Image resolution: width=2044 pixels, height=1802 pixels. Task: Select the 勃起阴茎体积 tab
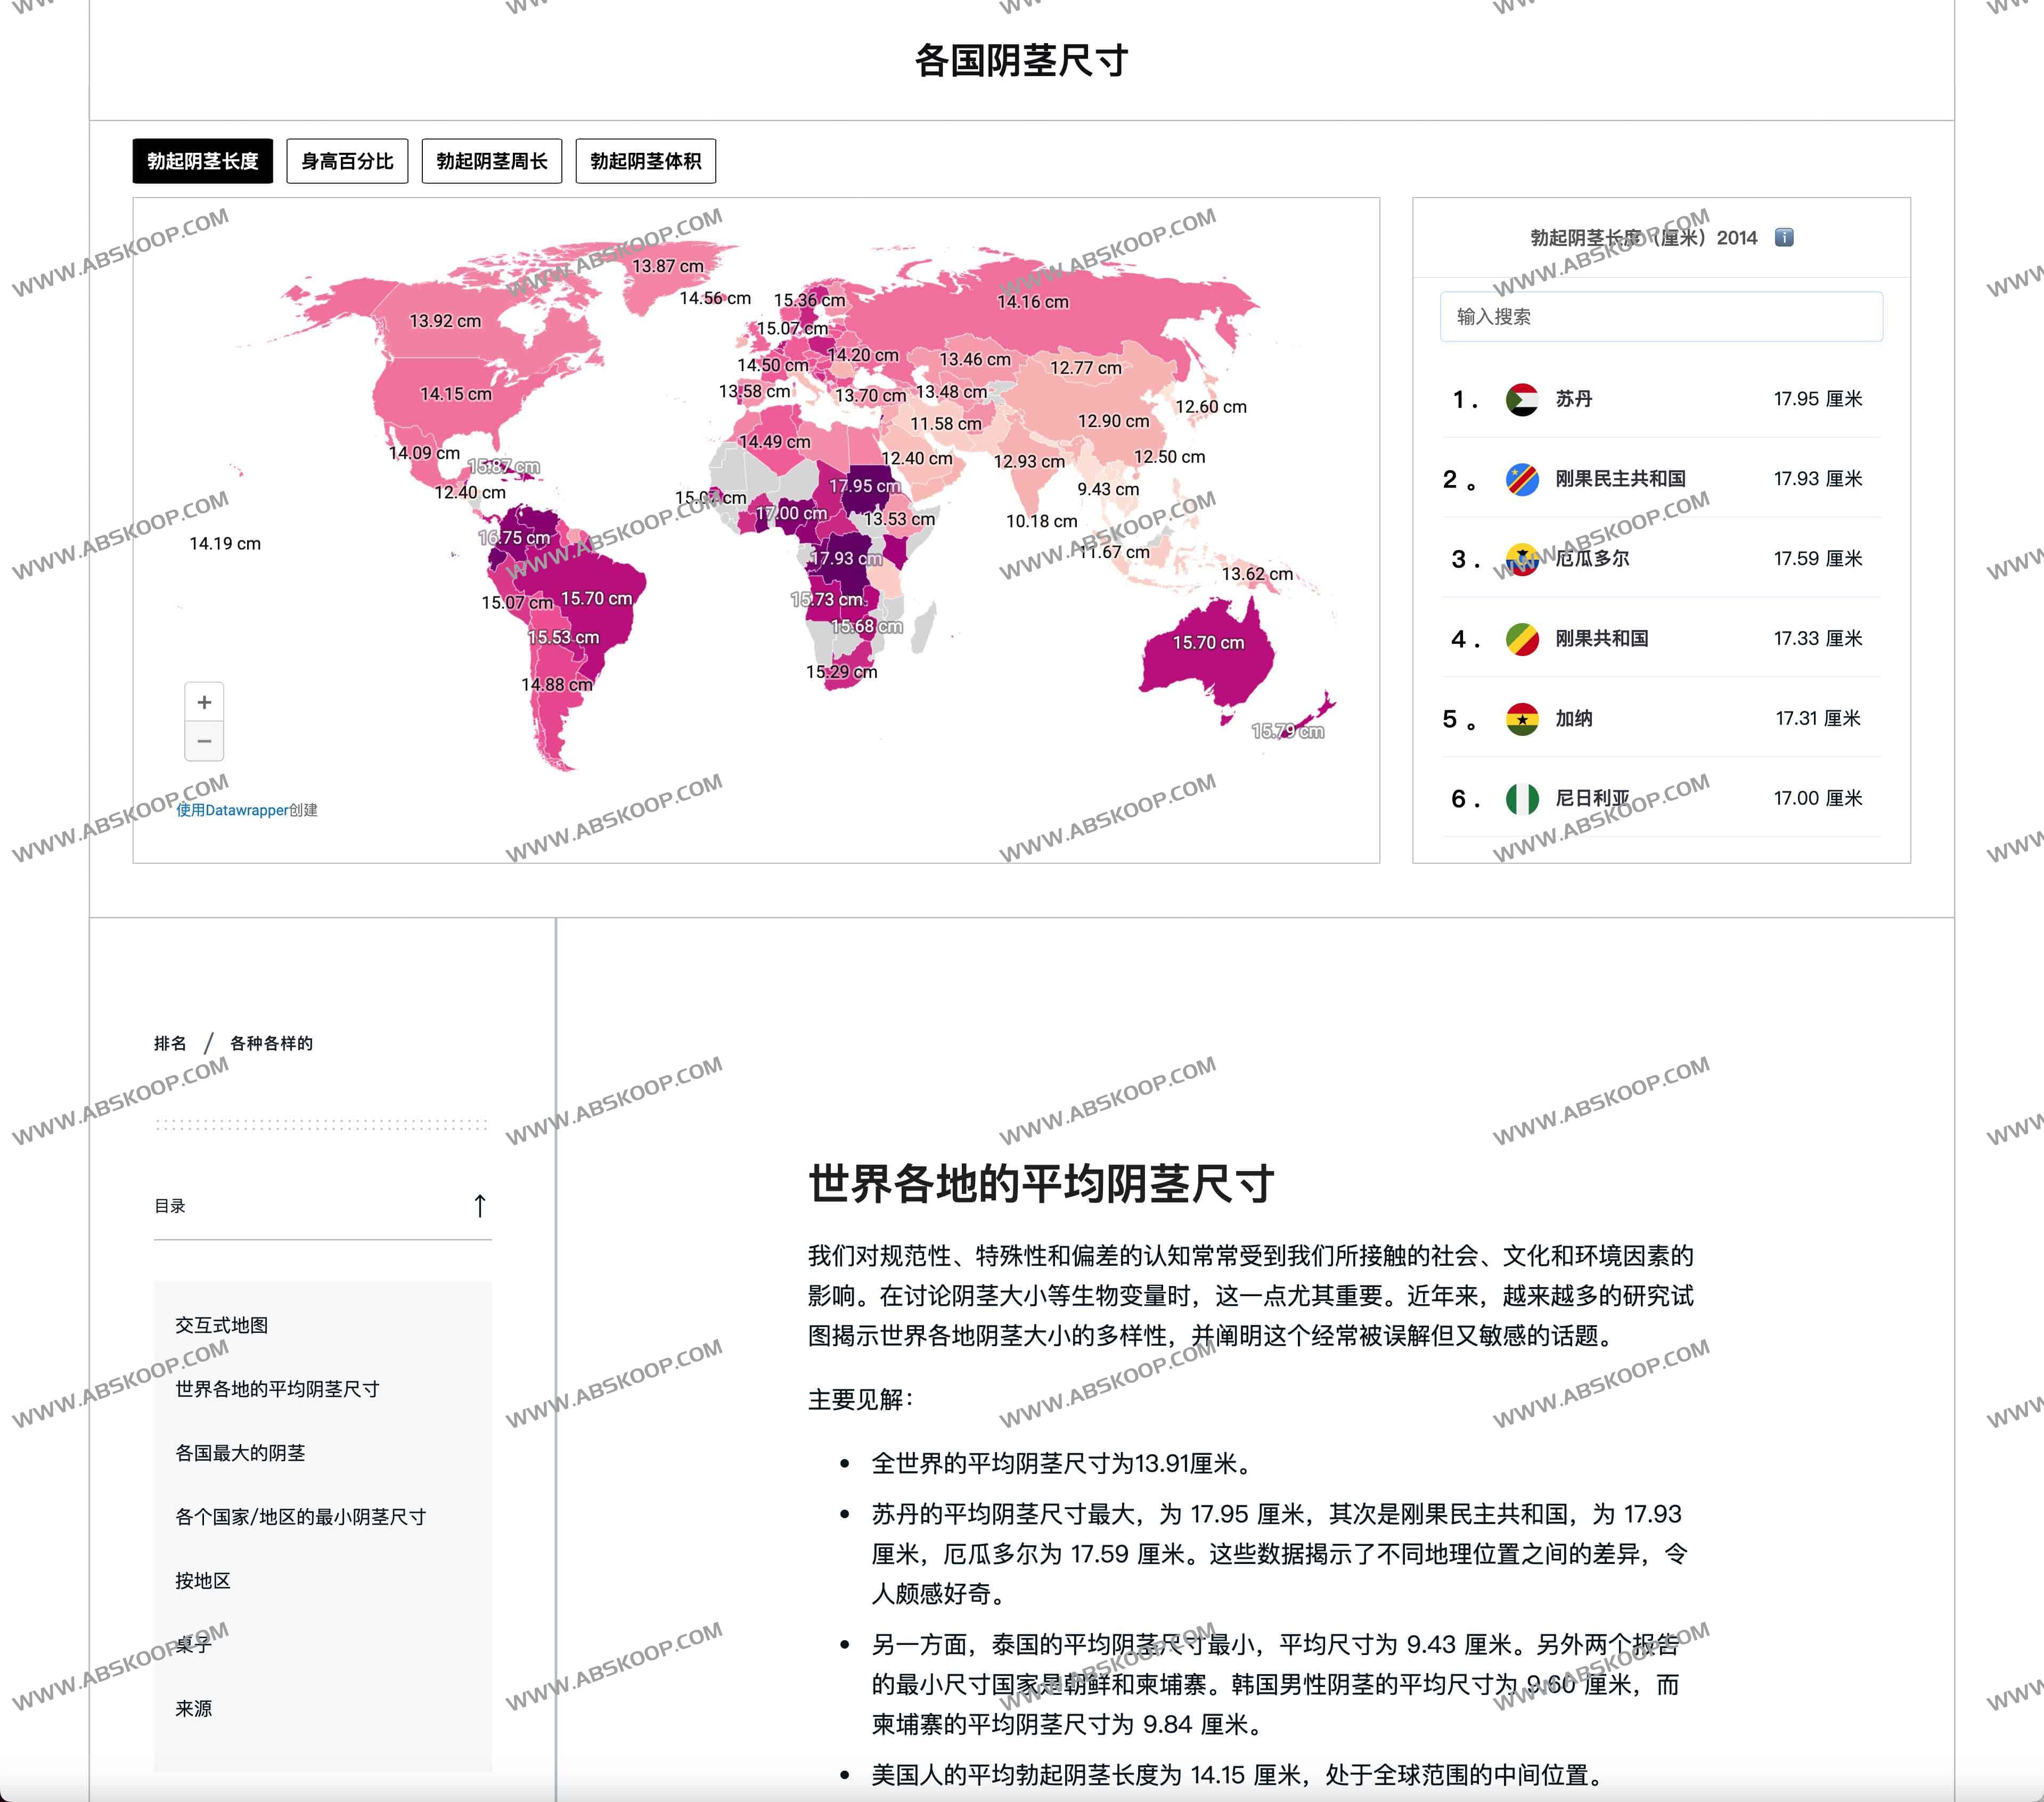click(645, 161)
